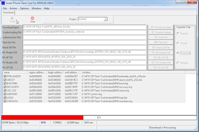Open the Action menu
The image size is (199, 132).
[13, 8]
